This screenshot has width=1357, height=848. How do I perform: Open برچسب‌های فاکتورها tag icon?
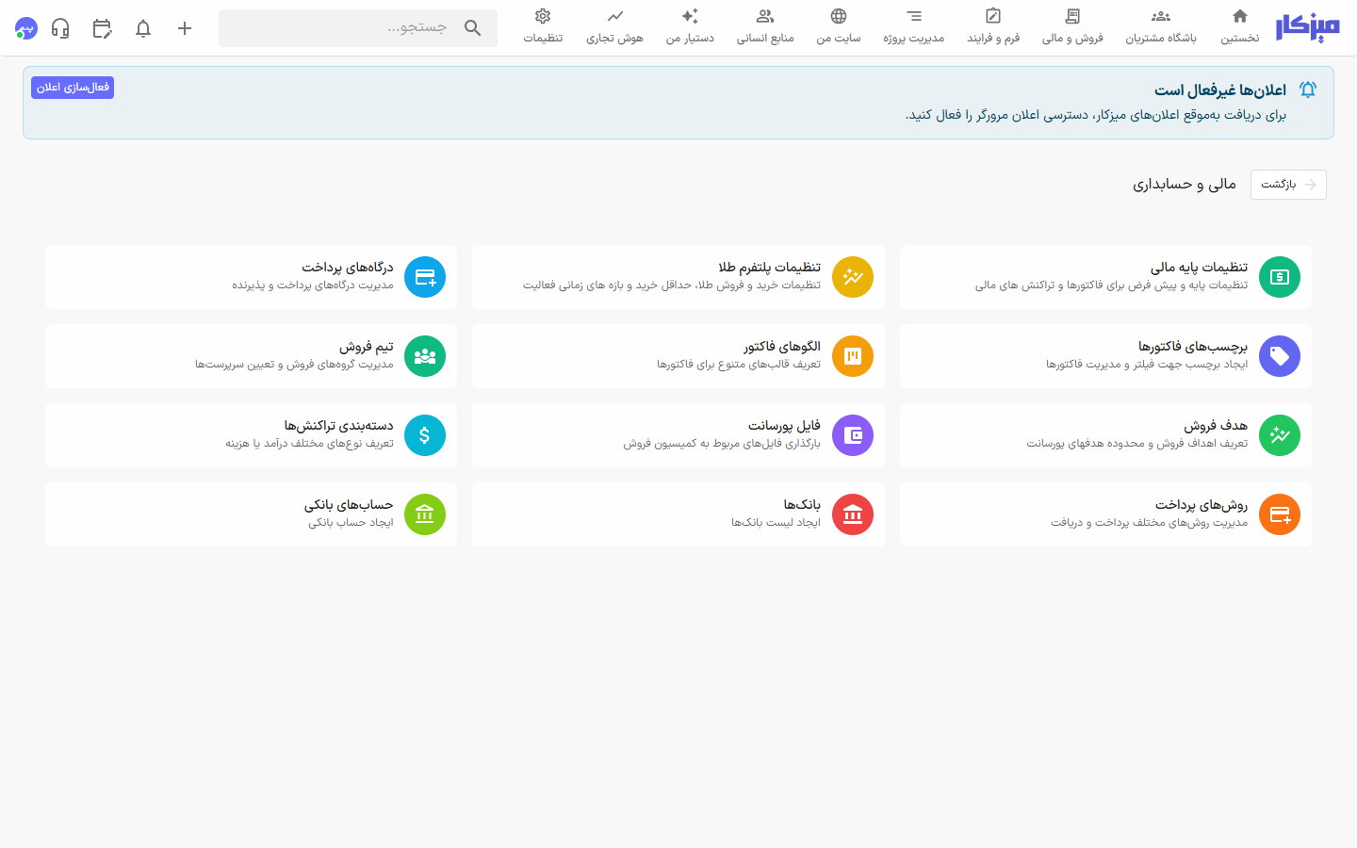tap(1280, 356)
